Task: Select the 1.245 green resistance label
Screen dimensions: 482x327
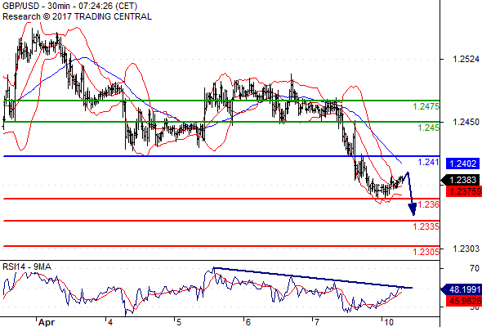Action: (x=428, y=128)
